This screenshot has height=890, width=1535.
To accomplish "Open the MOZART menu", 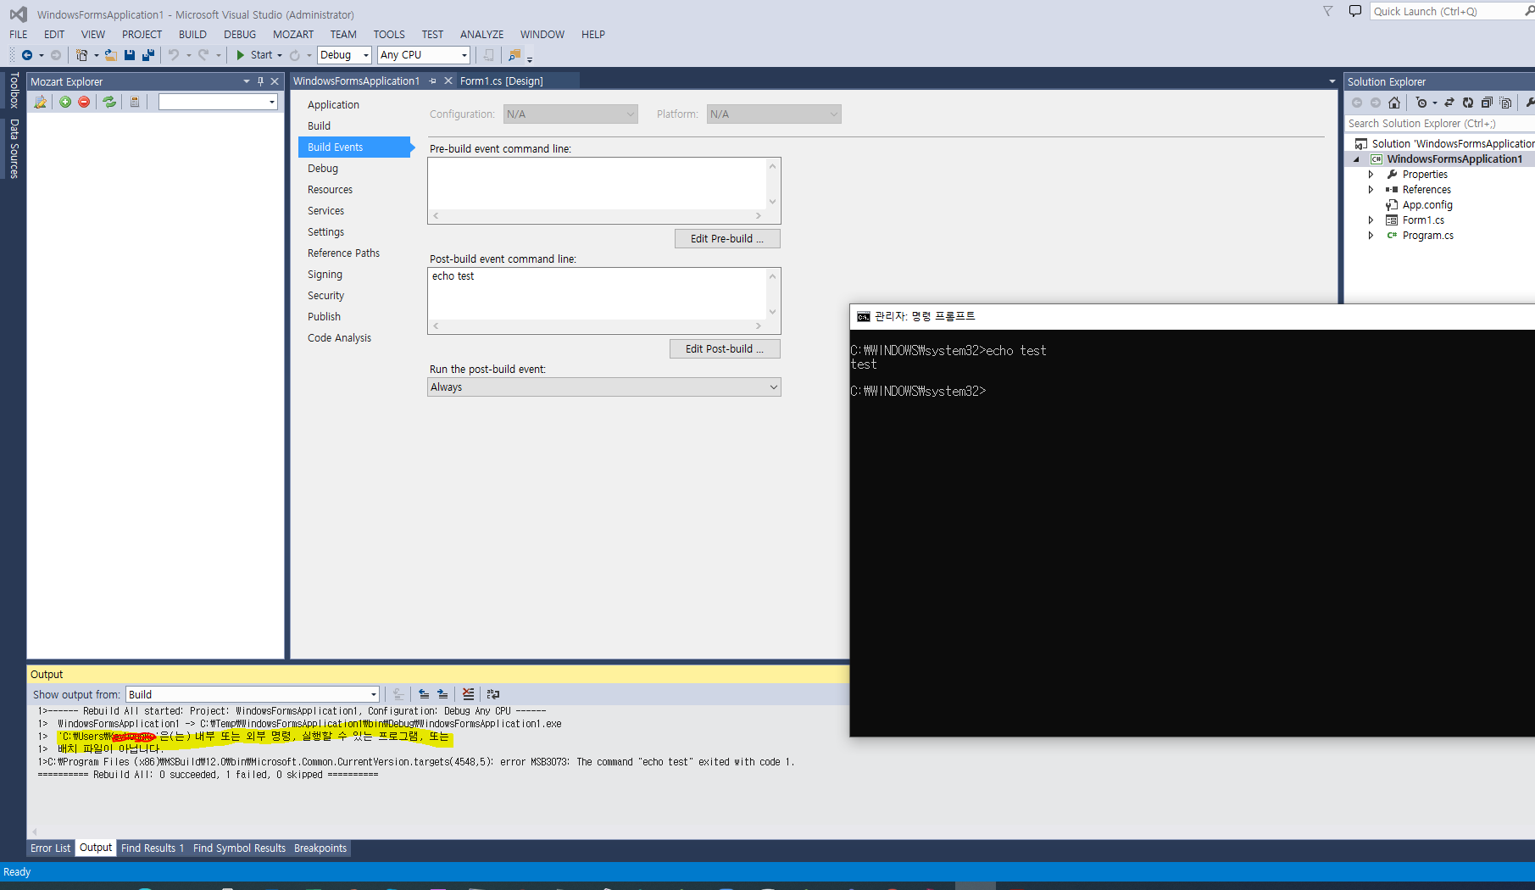I will tap(293, 35).
